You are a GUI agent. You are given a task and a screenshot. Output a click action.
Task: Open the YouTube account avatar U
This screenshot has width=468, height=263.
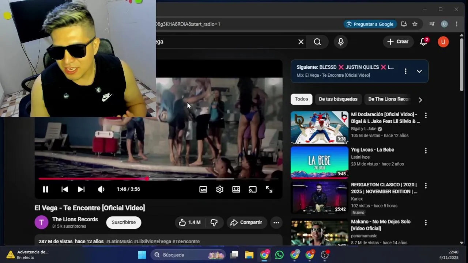click(443, 42)
